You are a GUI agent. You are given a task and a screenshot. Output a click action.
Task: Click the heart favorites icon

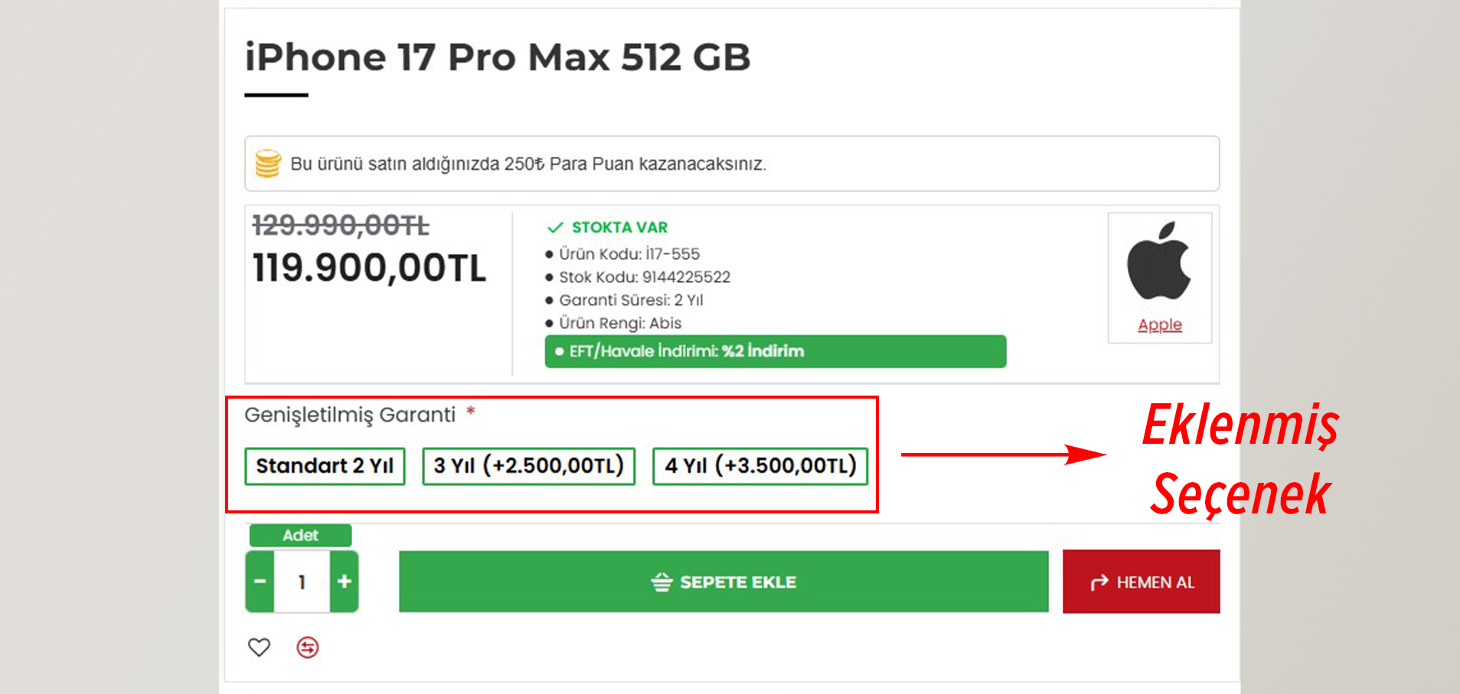coord(259,647)
